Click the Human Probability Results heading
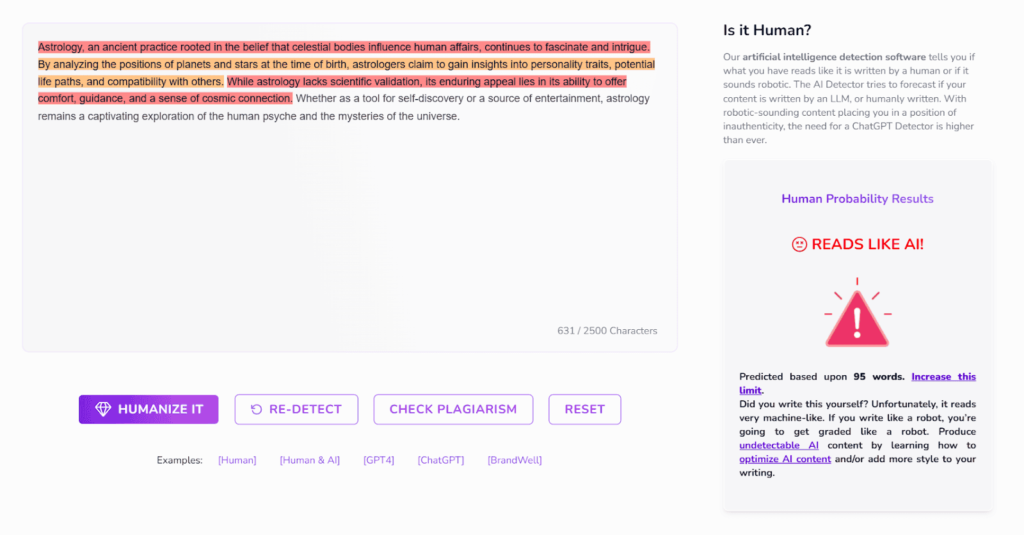This screenshot has width=1024, height=535. pos(857,199)
